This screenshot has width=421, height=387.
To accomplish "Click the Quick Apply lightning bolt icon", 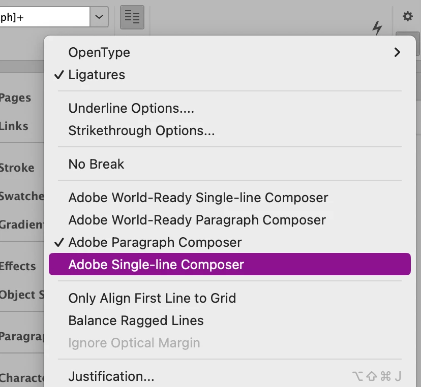I will click(x=377, y=28).
